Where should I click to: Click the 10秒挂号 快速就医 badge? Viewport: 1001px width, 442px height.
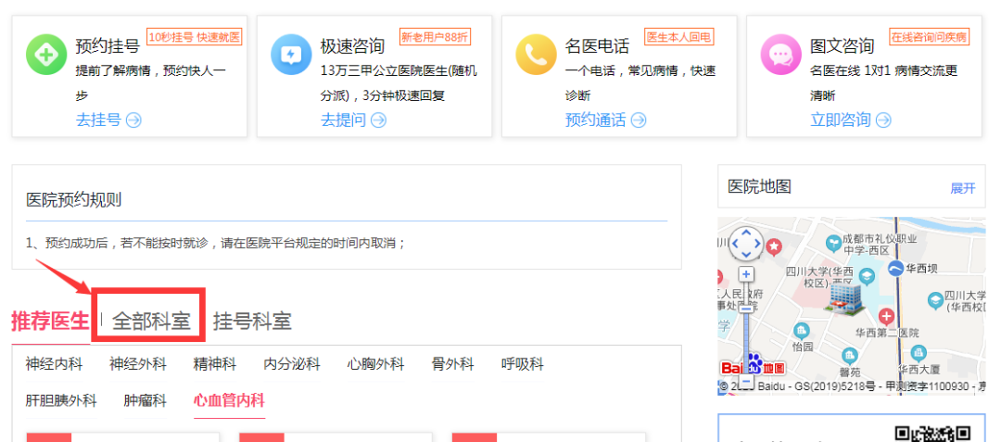click(x=195, y=37)
